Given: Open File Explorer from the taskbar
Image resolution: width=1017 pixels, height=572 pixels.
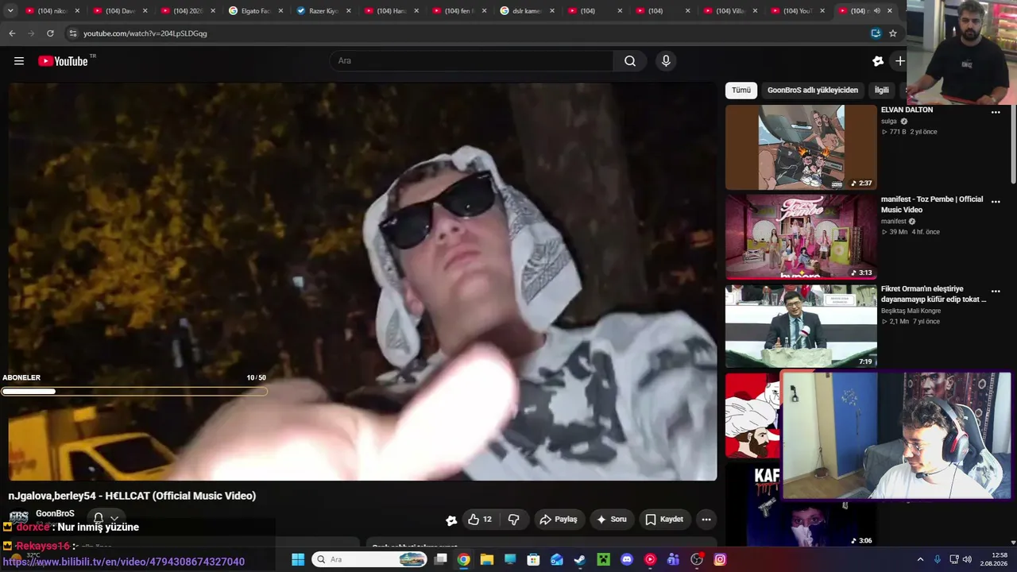Looking at the screenshot, I should click(x=486, y=559).
